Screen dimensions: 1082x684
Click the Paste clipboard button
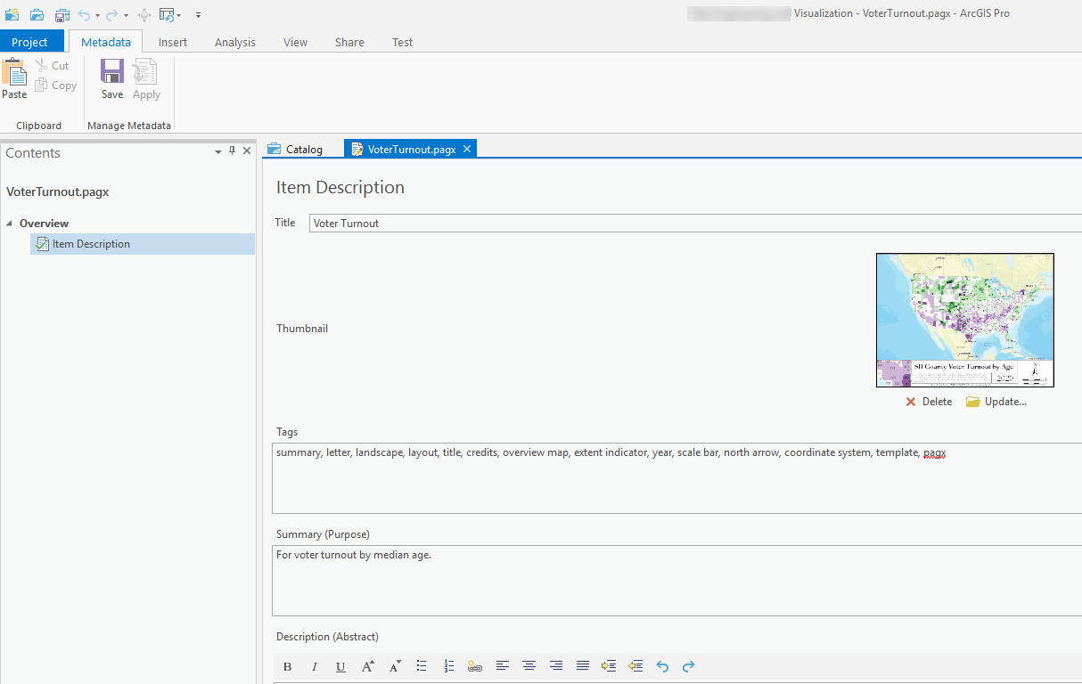(x=14, y=79)
